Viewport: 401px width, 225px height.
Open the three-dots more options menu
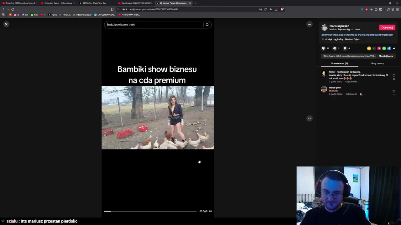point(310,24)
